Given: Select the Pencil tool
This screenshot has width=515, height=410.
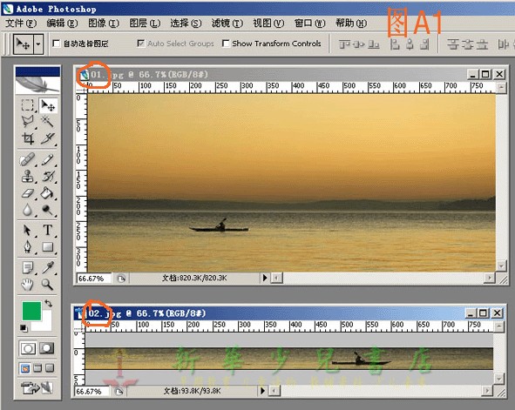Looking at the screenshot, I should 48,160.
